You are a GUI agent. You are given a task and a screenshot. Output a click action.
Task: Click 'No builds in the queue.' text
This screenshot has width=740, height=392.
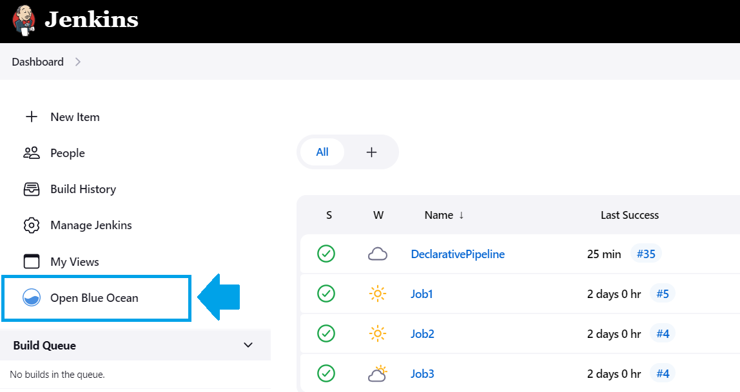57,375
